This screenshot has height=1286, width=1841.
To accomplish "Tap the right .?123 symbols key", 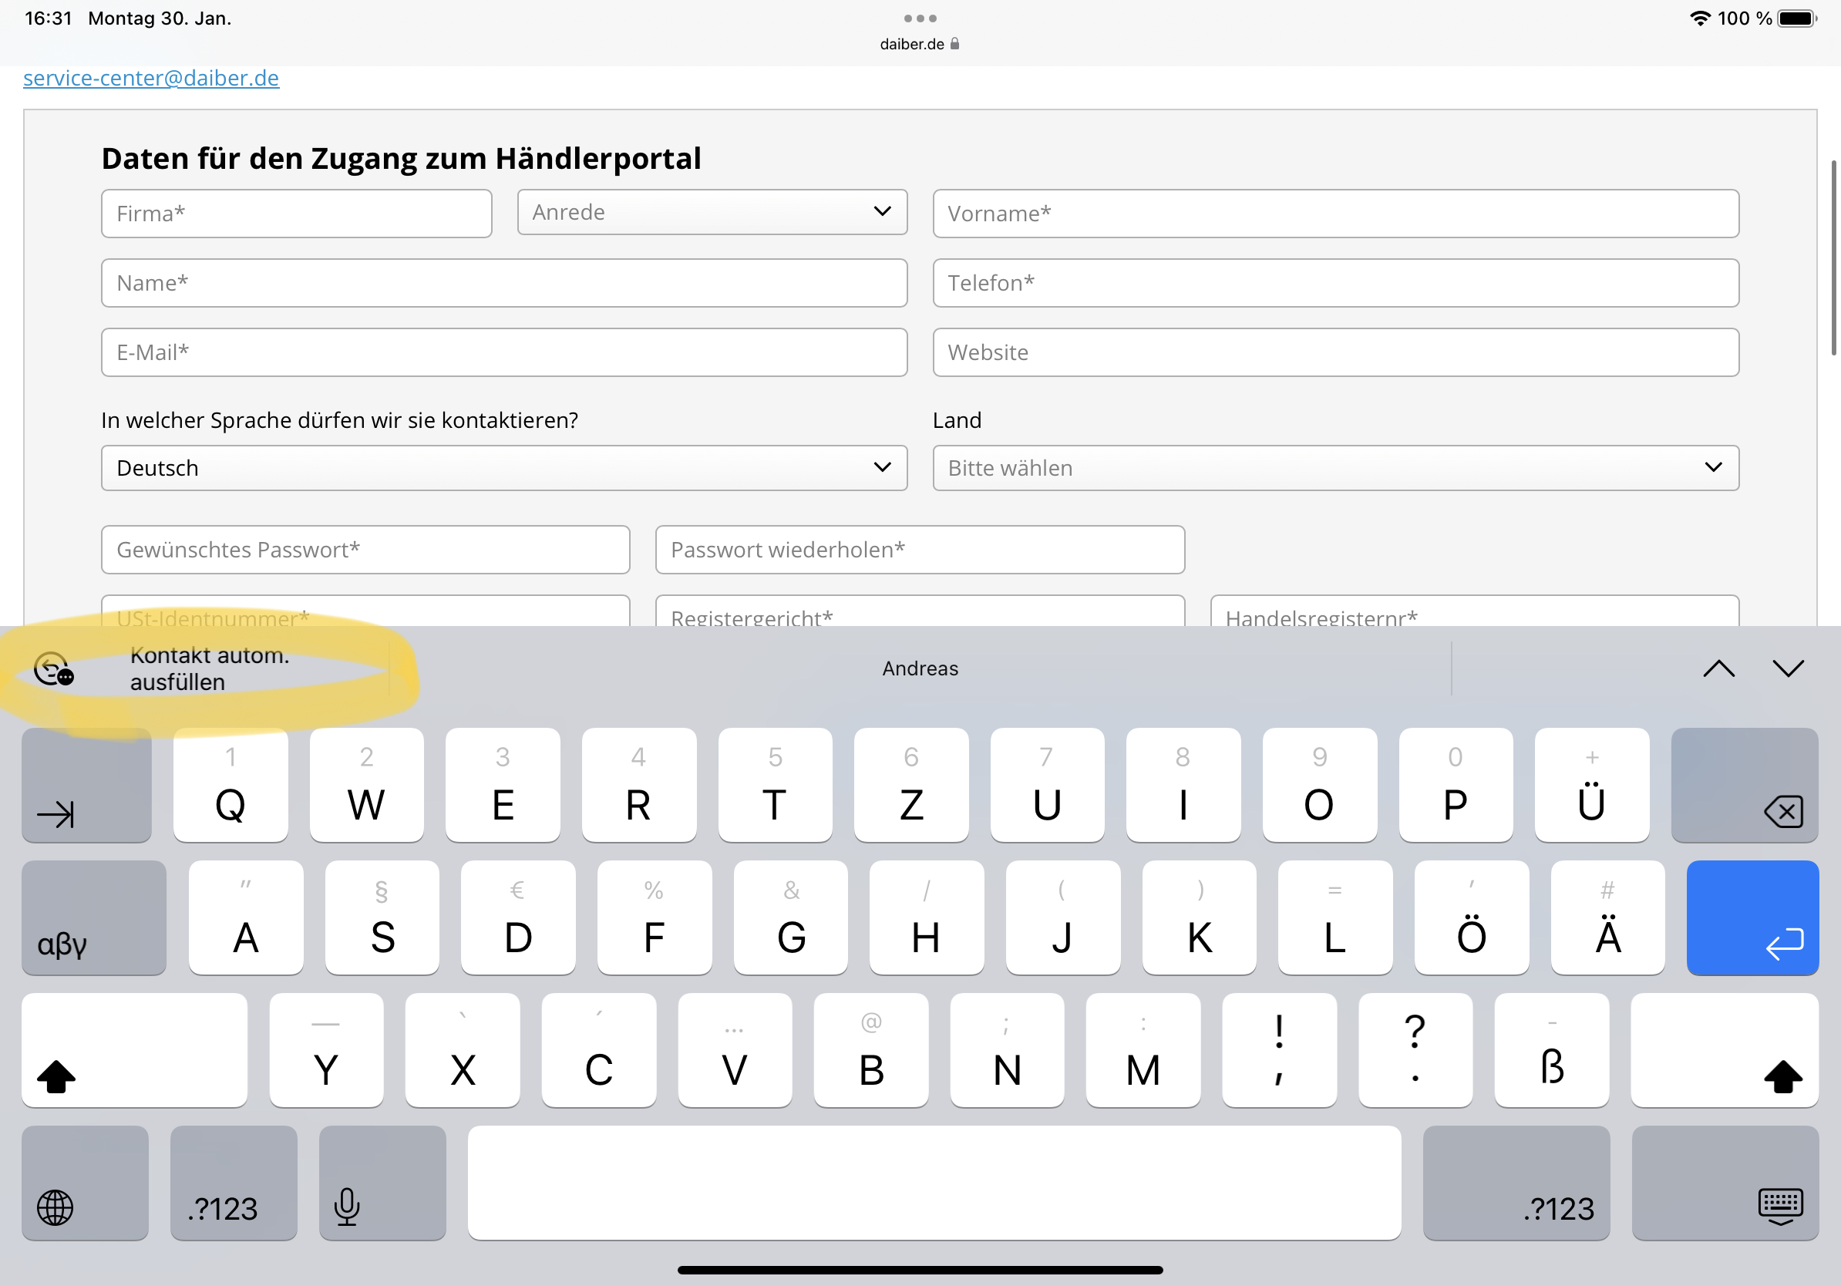I will (x=1516, y=1183).
